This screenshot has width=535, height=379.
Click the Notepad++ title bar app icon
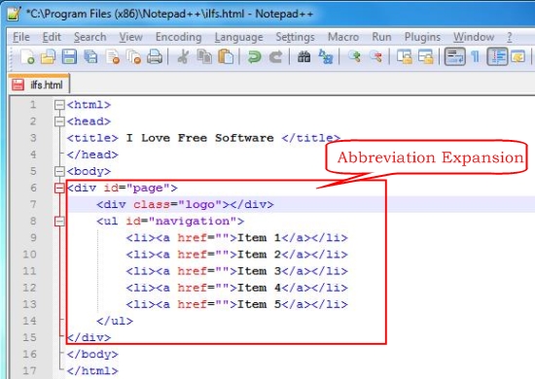tap(14, 14)
